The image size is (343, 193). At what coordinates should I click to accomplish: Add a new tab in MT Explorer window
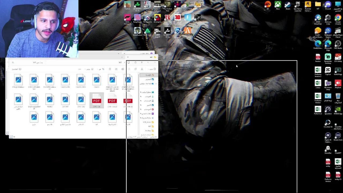click(x=122, y=57)
